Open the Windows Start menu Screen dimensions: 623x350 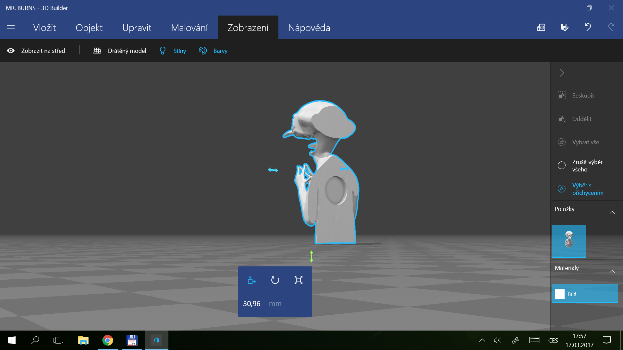point(12,340)
